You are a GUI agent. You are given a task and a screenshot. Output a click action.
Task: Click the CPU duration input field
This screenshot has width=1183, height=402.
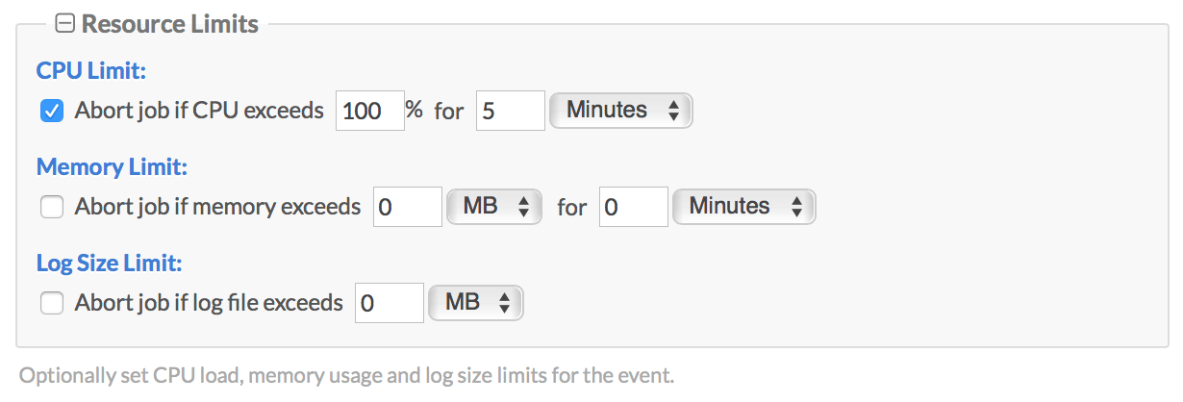click(511, 111)
